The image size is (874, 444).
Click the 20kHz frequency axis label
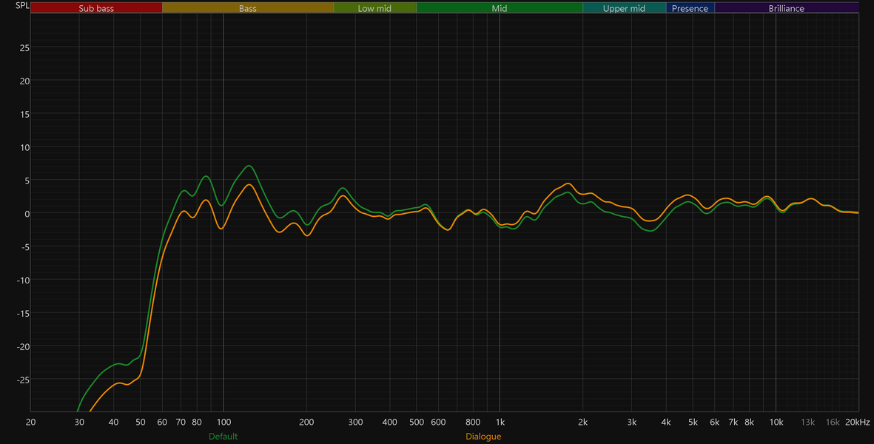click(x=857, y=423)
